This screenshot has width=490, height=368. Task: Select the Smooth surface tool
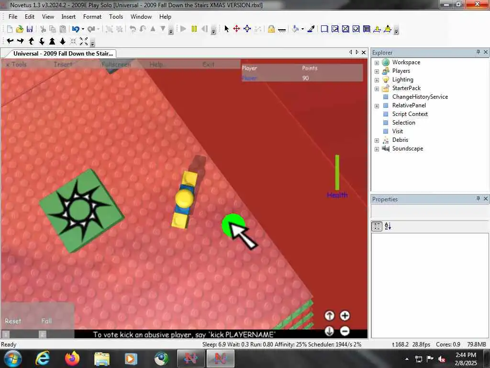(x=324, y=29)
